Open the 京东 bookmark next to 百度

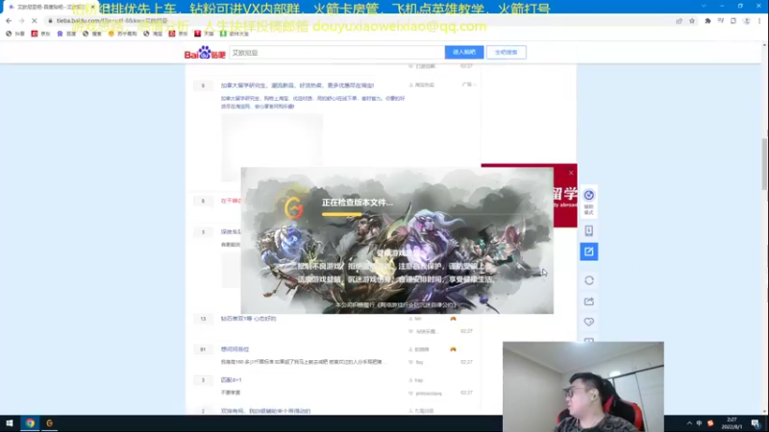click(x=41, y=34)
